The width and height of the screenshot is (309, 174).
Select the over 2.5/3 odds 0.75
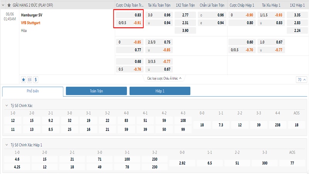coord(159,42)
